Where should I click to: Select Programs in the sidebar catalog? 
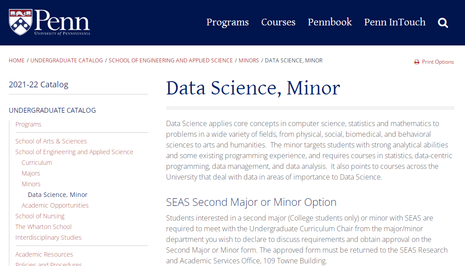click(x=29, y=124)
